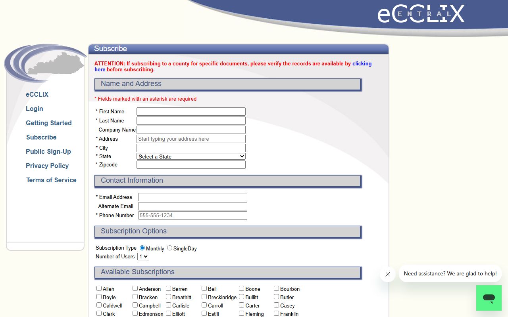This screenshot has width=508, height=317.
Task: Select Monthly subscription type
Action: click(142, 248)
